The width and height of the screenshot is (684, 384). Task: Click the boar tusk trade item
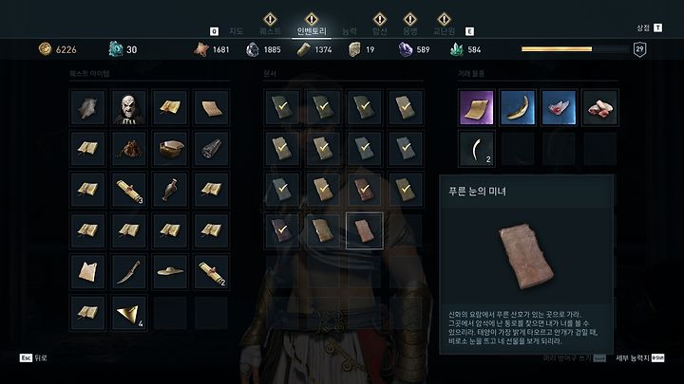(518, 107)
